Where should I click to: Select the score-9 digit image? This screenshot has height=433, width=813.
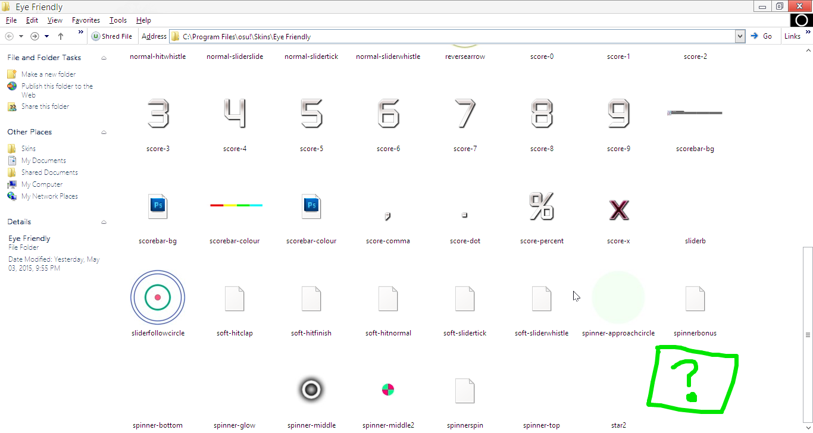618,114
